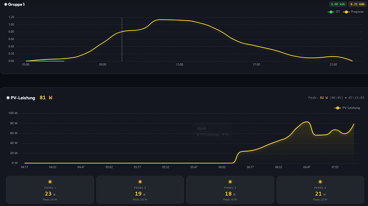Click the 05:00 label on forecast axis
This screenshot has height=206, width=368.
(x=26, y=65)
